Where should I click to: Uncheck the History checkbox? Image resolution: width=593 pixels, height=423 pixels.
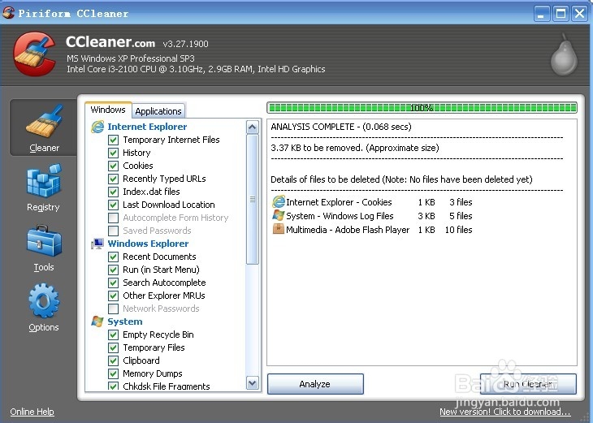tap(113, 153)
